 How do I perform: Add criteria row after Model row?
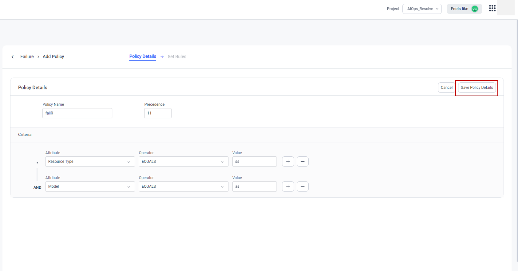pos(288,187)
